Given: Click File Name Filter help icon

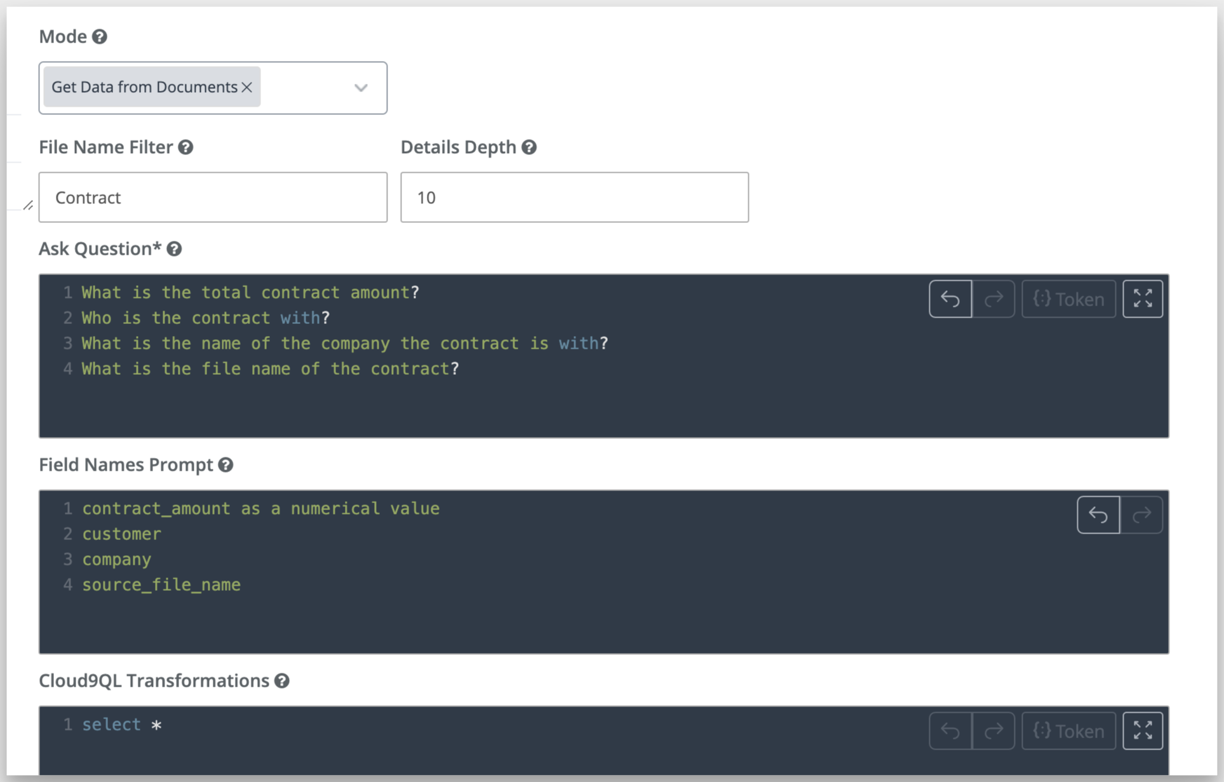Looking at the screenshot, I should coord(185,147).
